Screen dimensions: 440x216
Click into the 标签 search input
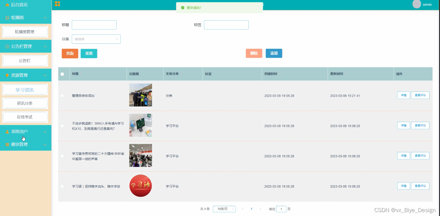coord(226,25)
